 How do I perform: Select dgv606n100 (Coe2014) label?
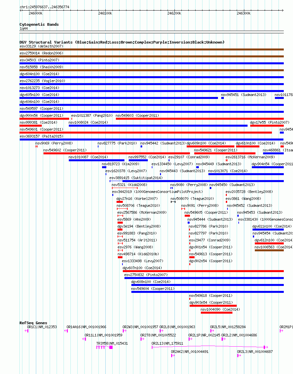click(40, 102)
